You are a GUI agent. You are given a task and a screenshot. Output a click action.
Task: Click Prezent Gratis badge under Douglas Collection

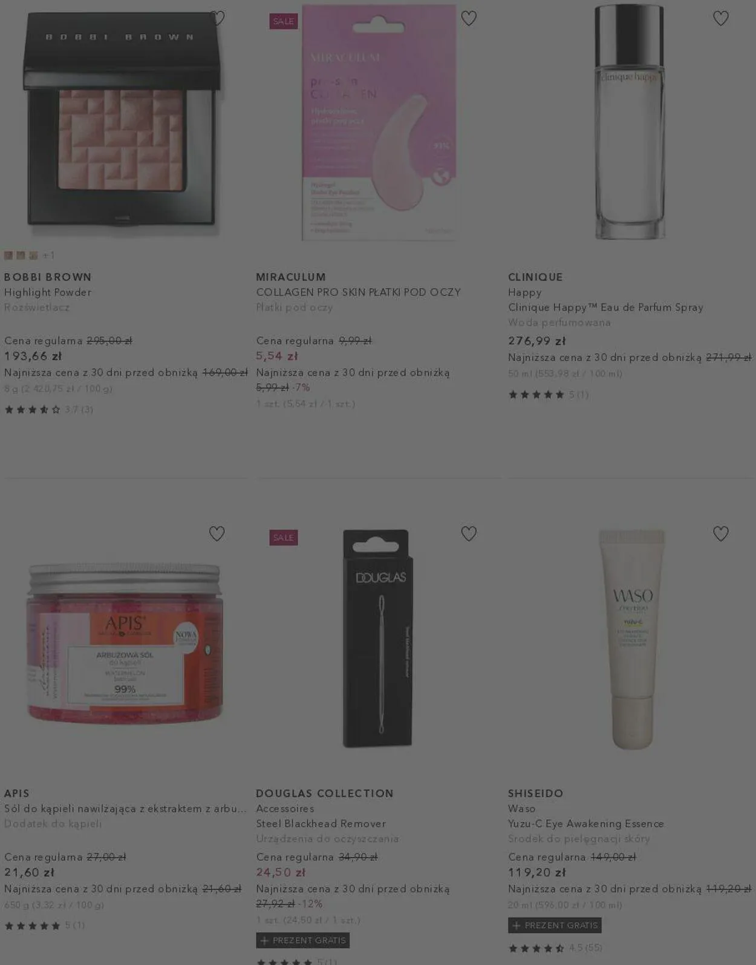tap(302, 940)
